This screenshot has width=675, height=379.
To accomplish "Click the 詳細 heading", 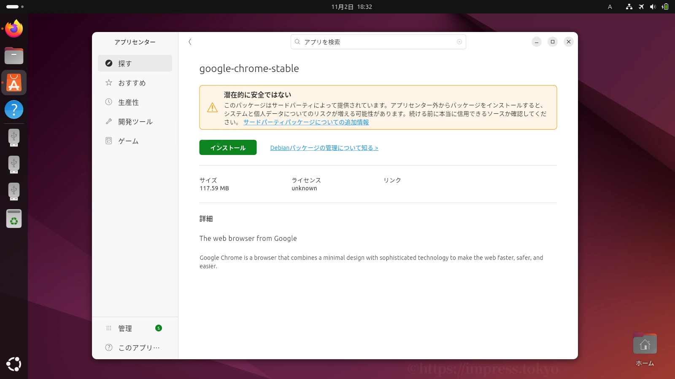I will coord(206,219).
